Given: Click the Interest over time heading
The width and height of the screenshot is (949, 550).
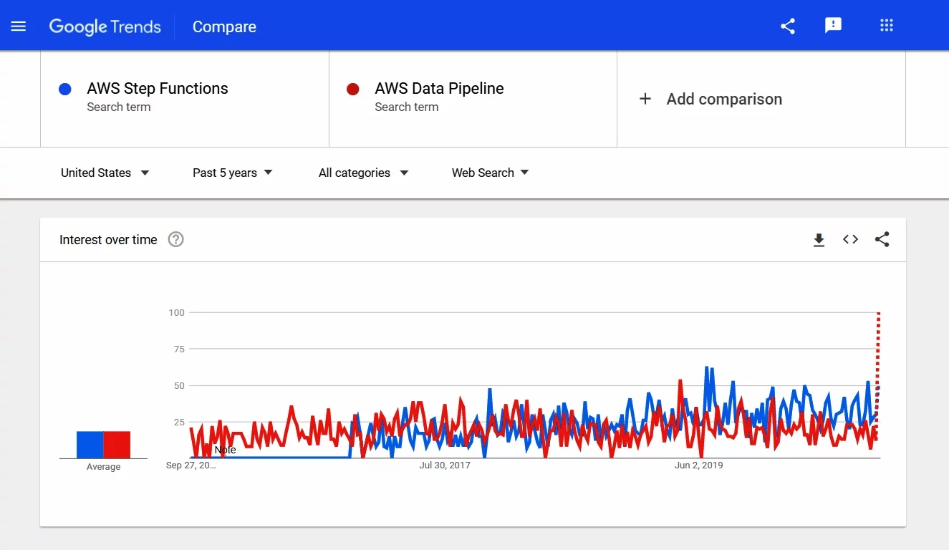Looking at the screenshot, I should point(108,240).
